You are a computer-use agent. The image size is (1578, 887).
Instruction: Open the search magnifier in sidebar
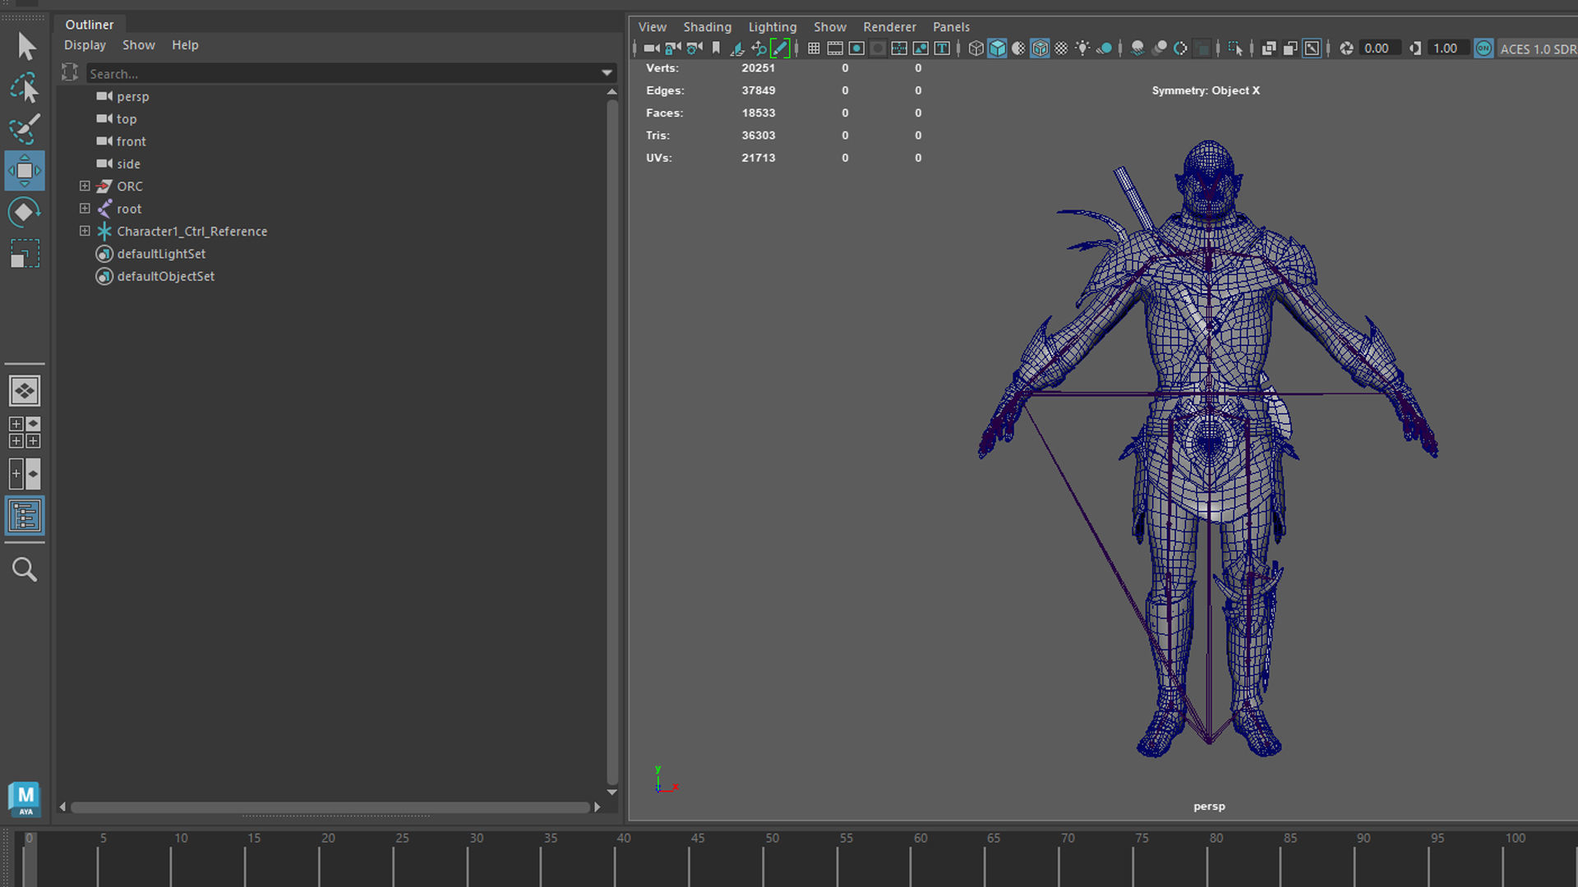25,569
